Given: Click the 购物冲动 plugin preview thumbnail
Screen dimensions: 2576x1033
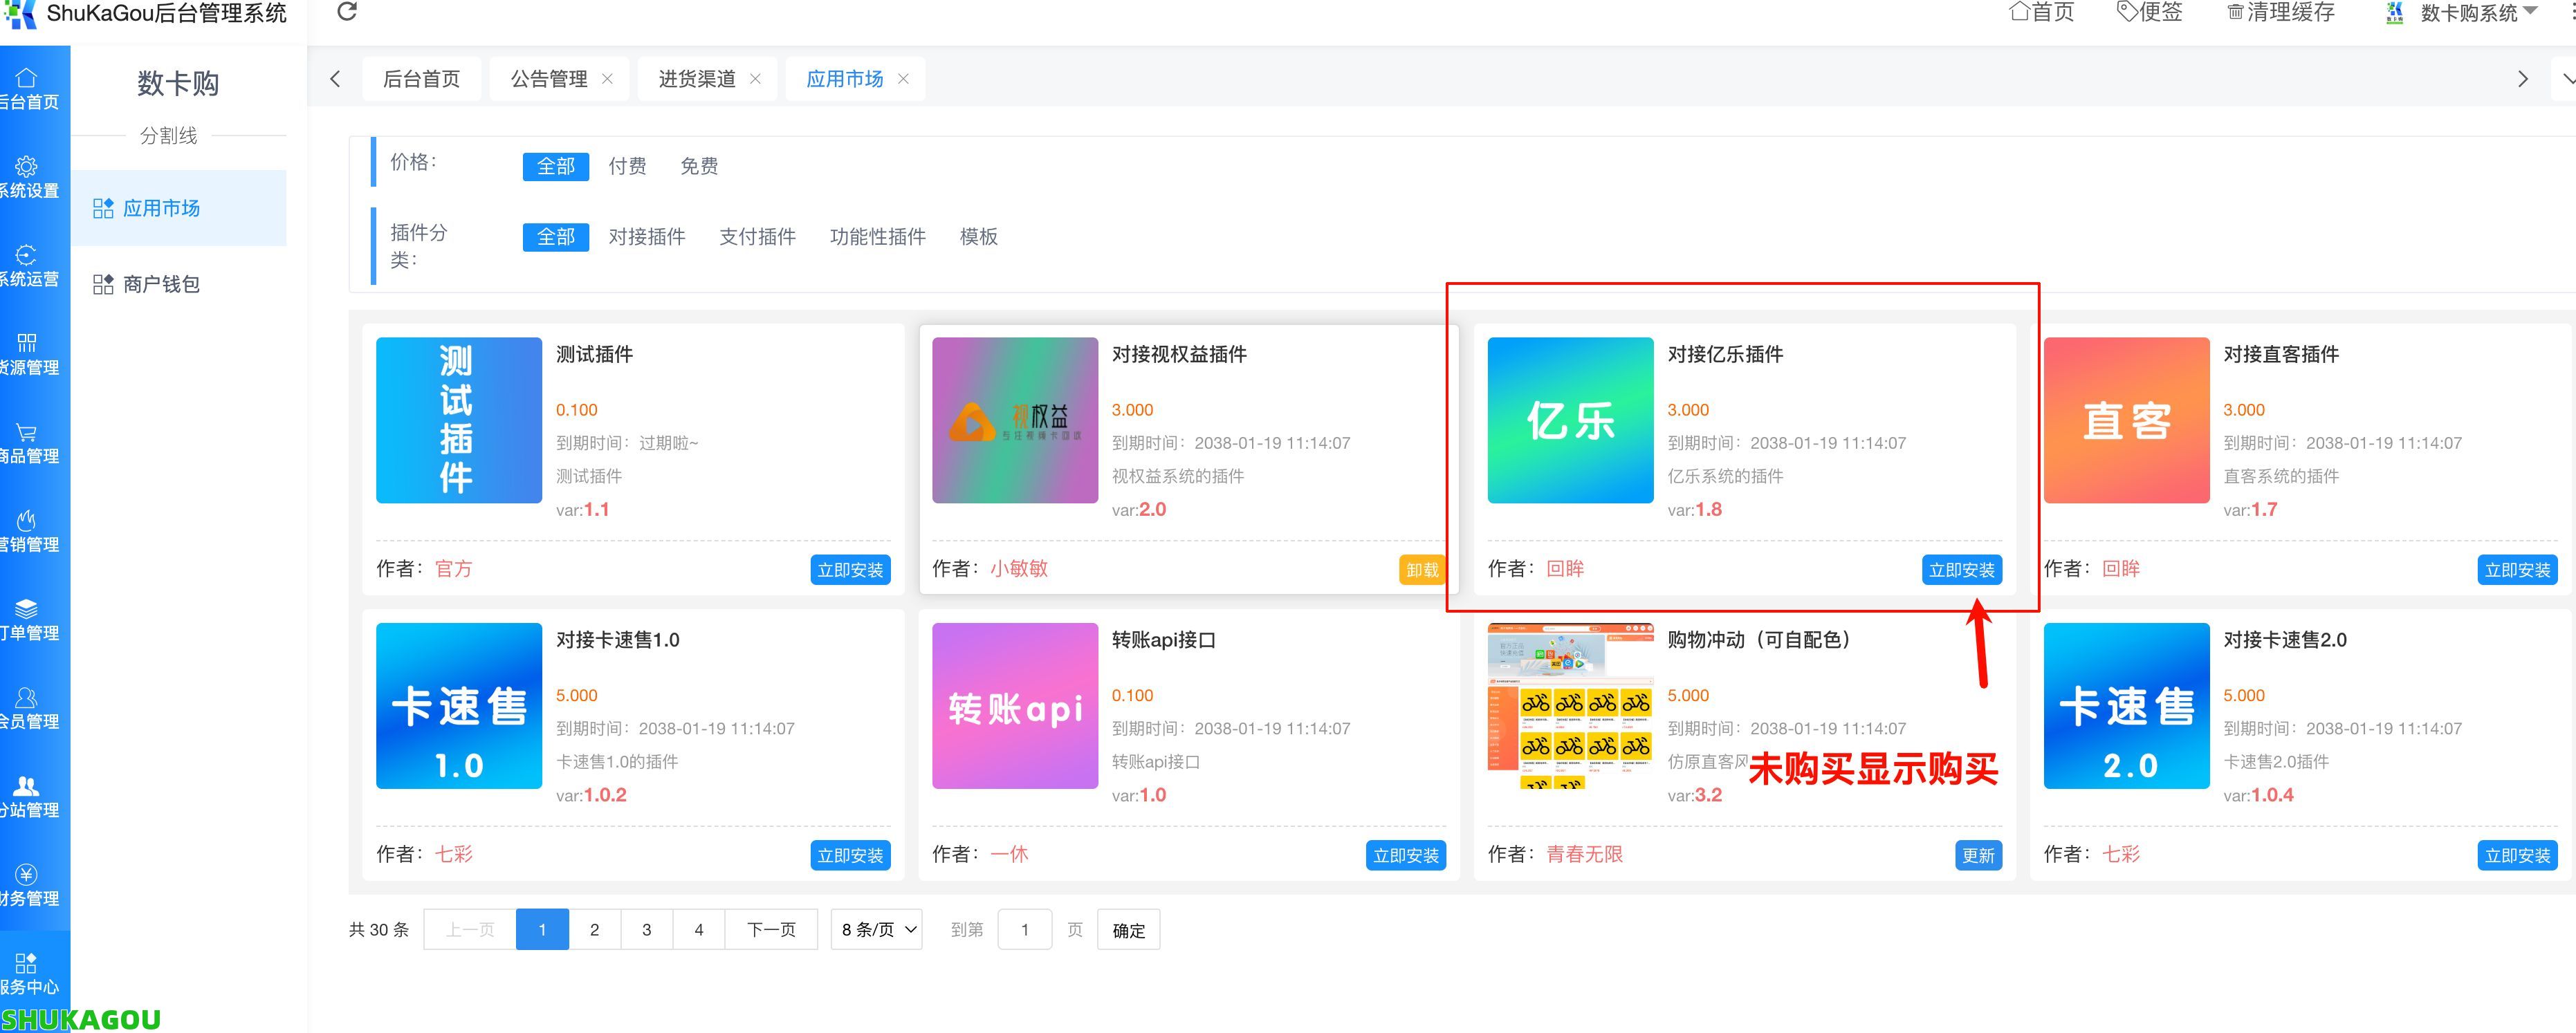Looking at the screenshot, I should tap(1569, 706).
